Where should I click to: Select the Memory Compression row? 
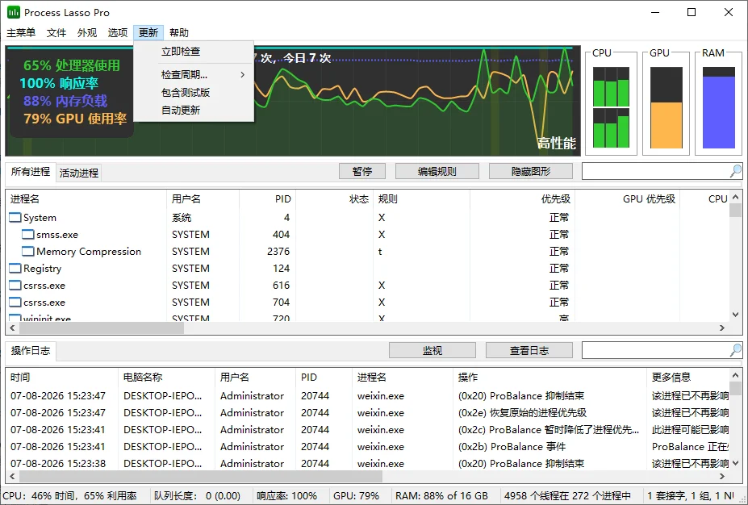pyautogui.click(x=367, y=252)
